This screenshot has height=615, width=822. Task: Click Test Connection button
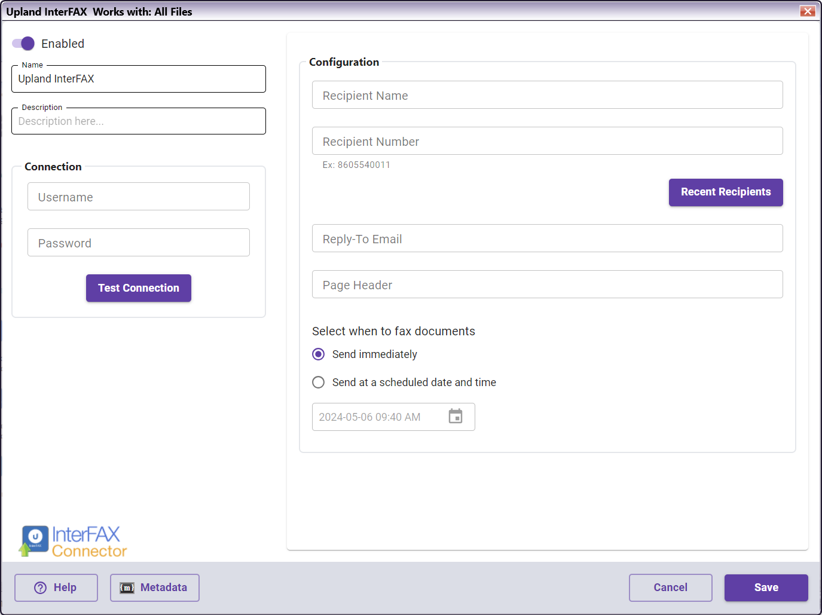point(139,288)
